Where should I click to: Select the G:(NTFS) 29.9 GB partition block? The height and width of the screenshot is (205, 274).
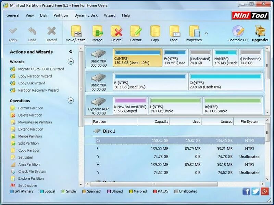[226, 82]
